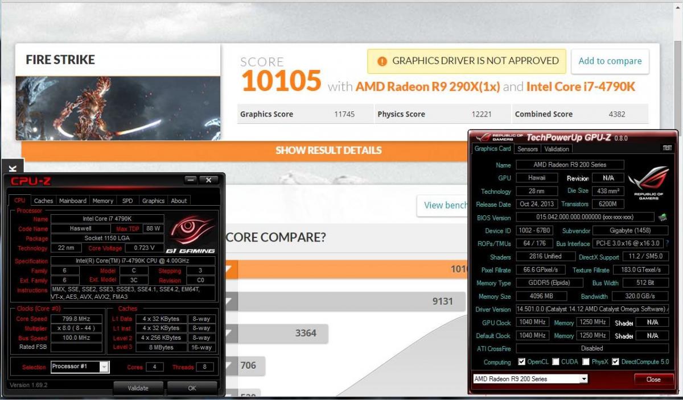The image size is (683, 400).
Task: Click the AMD Radeon R9 290X(1x) link
Action: click(427, 87)
